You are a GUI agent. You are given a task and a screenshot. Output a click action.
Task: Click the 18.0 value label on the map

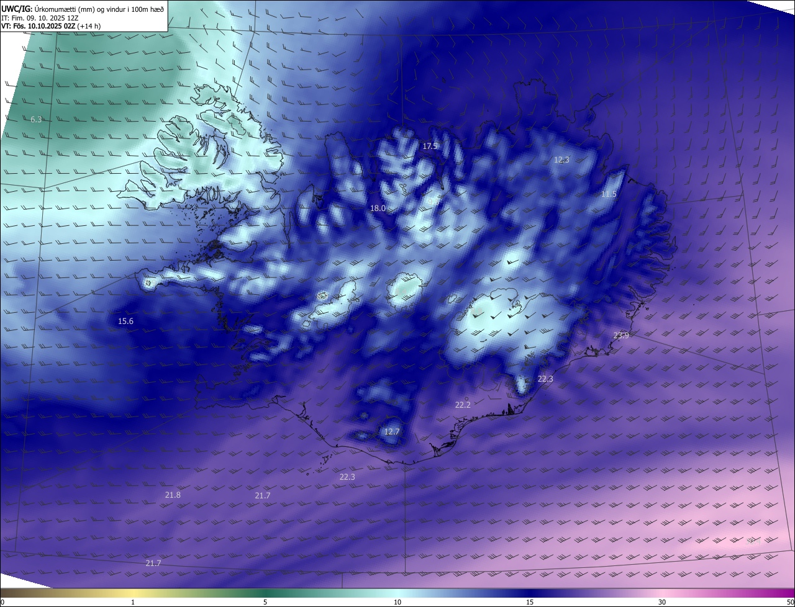(378, 209)
